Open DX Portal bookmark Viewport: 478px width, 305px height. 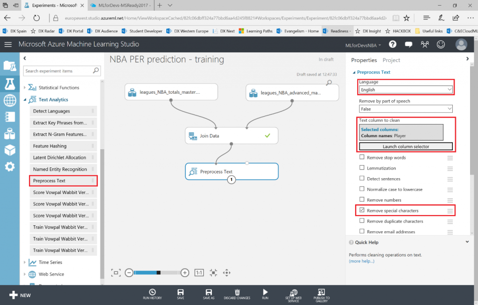(x=71, y=31)
